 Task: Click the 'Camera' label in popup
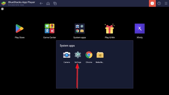[67, 62]
